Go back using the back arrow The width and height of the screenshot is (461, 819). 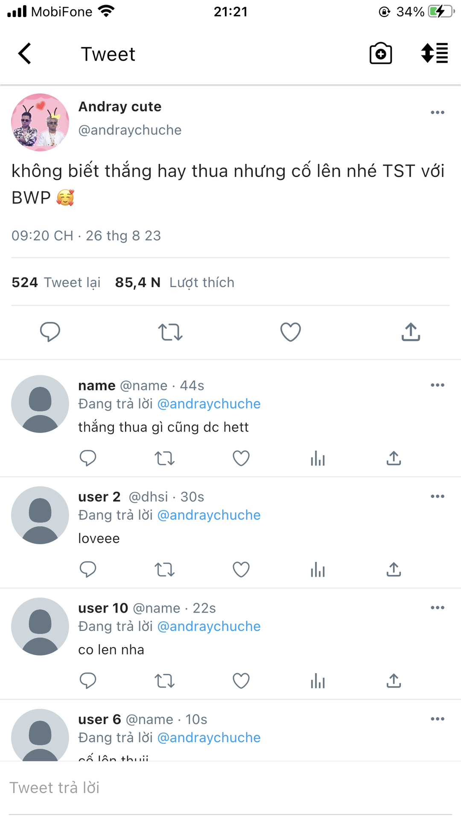(25, 54)
